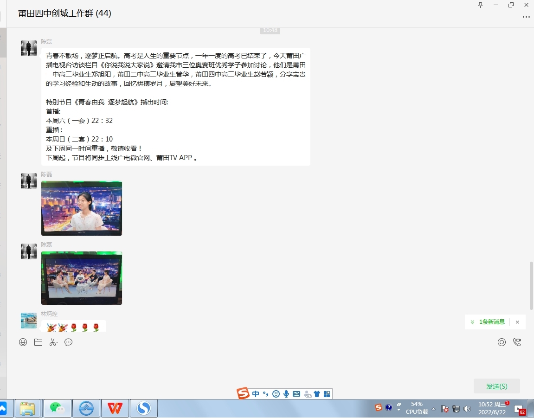This screenshot has width=534, height=418.
Task: Click the 10:48 timestamp label
Action: (x=270, y=30)
